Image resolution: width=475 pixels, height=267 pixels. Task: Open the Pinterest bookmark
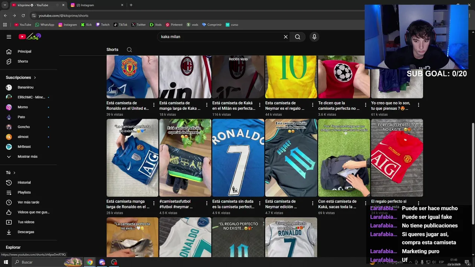(174, 25)
